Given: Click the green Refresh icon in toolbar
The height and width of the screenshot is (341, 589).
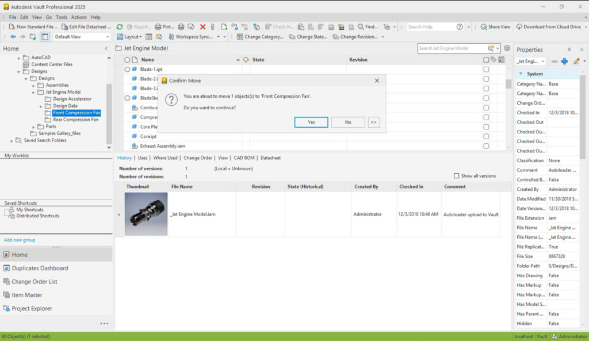Looking at the screenshot, I should click(119, 27).
